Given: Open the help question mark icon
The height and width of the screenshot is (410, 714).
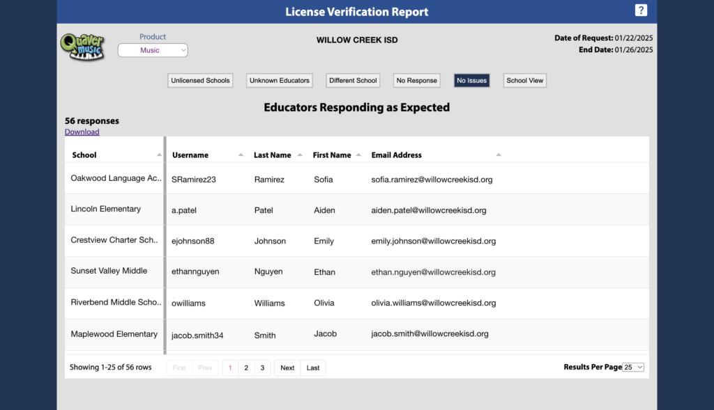Looking at the screenshot, I should (641, 10).
